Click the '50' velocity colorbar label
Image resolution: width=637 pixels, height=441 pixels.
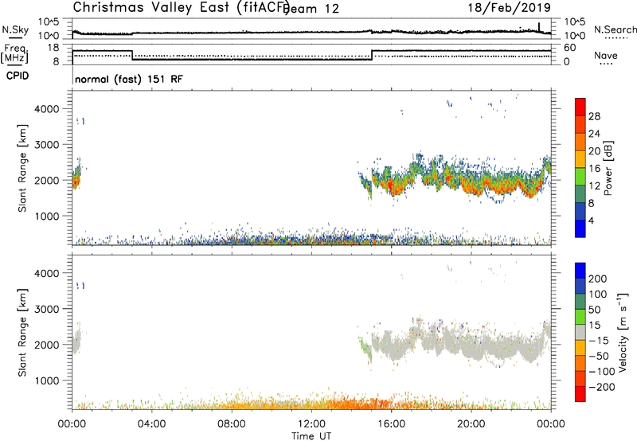point(594,310)
